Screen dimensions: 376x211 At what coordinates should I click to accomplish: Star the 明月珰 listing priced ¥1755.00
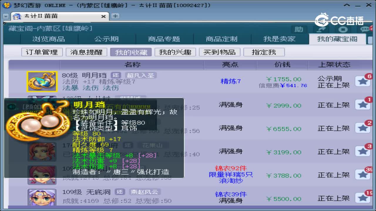pyautogui.click(x=363, y=81)
